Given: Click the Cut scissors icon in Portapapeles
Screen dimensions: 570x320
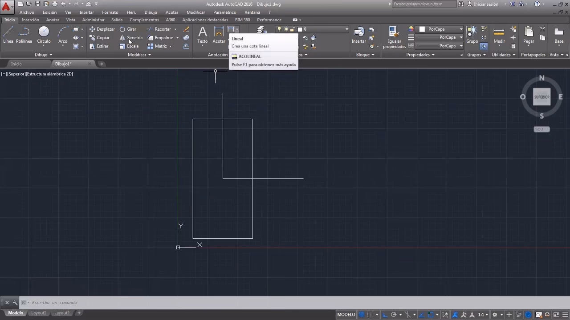Looking at the screenshot, I should pyautogui.click(x=542, y=29).
